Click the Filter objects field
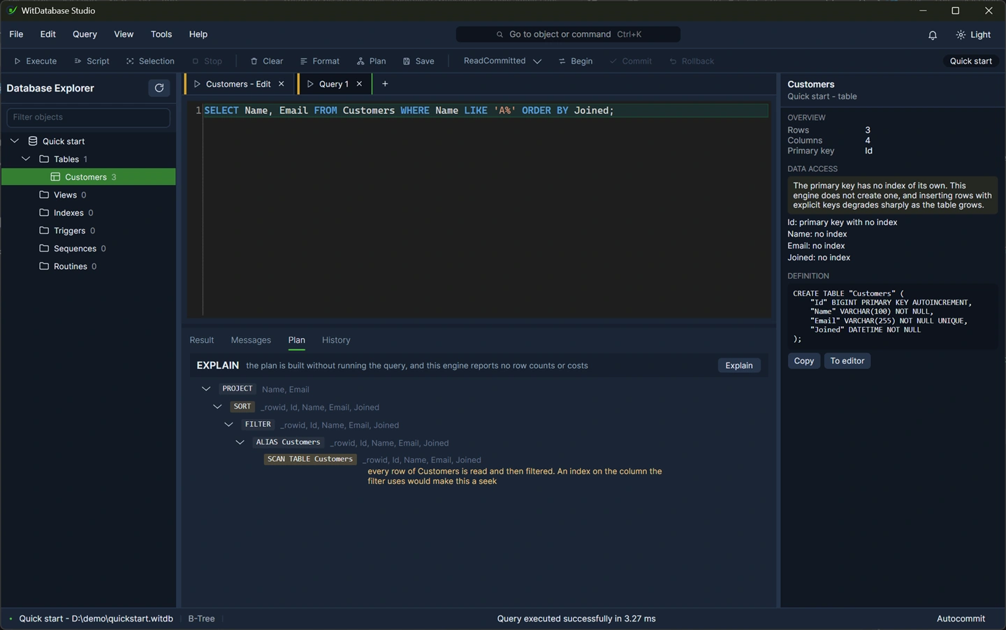Viewport: 1006px width, 630px height. pos(88,117)
